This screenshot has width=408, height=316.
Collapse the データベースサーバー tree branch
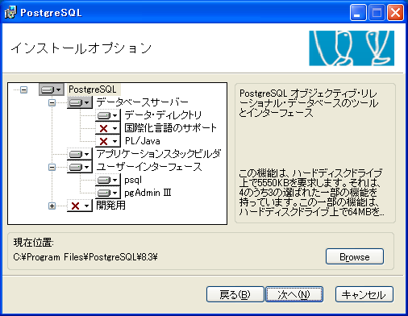[x=52, y=102]
